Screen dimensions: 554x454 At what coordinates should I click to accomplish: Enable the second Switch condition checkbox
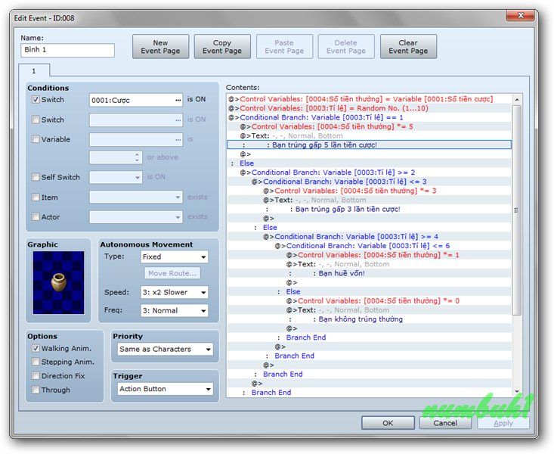[36, 120]
